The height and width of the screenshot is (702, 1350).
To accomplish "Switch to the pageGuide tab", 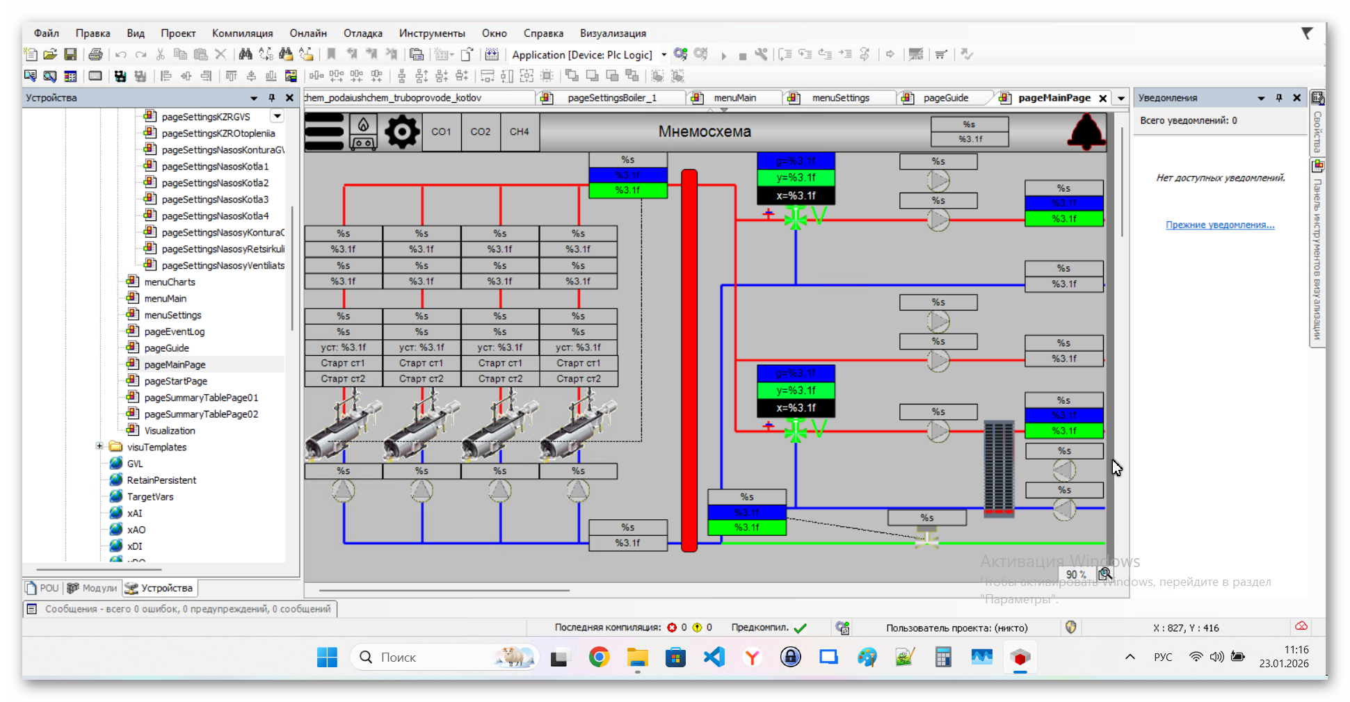I will [x=945, y=98].
